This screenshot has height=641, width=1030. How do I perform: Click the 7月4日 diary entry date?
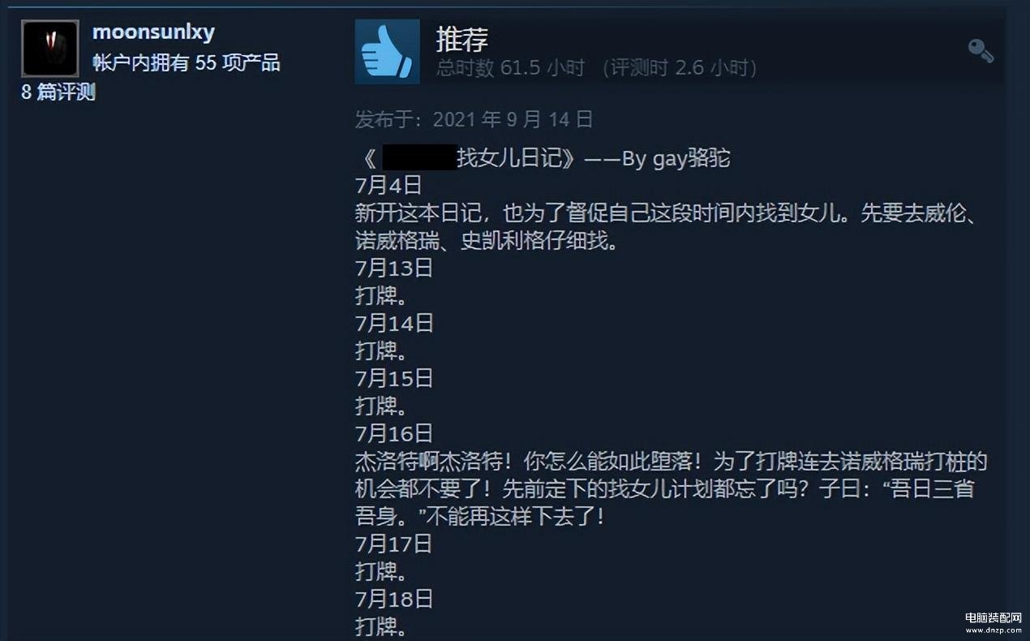[388, 185]
